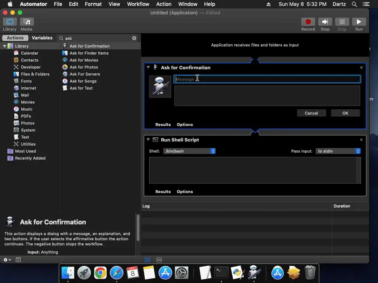Viewport: 378px width, 283px height.
Task: Click the Message text field
Action: pos(267,79)
